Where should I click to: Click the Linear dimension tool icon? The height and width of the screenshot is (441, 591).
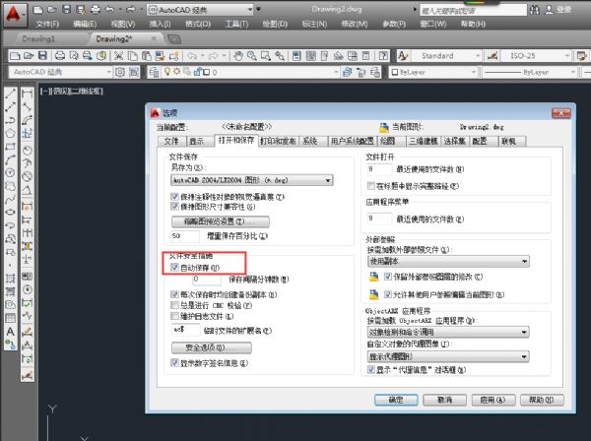point(27,93)
